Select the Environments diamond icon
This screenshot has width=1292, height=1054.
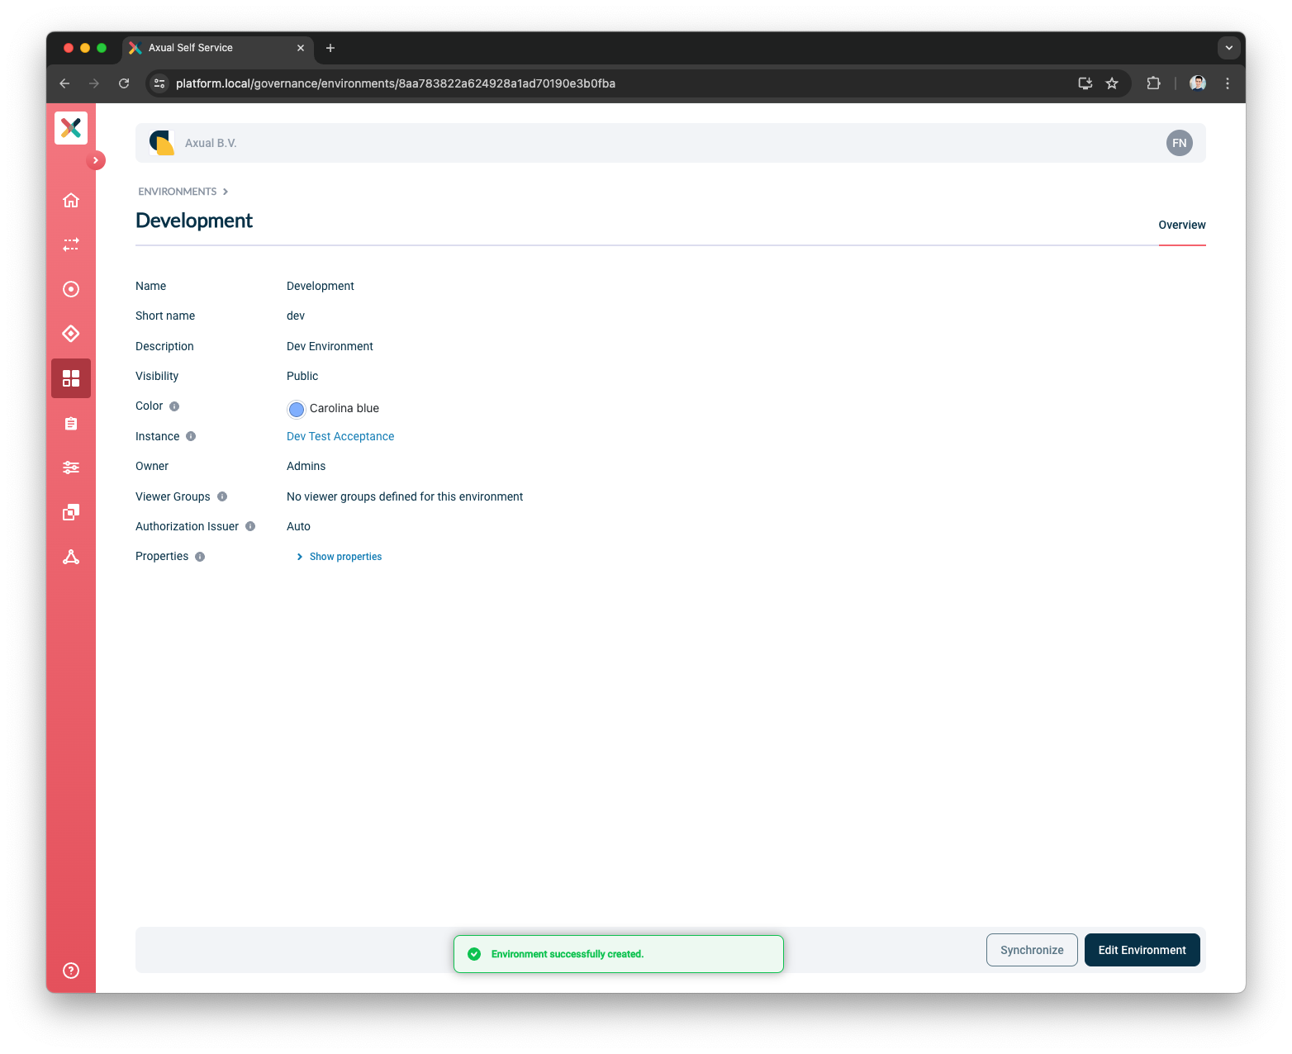[x=70, y=334]
